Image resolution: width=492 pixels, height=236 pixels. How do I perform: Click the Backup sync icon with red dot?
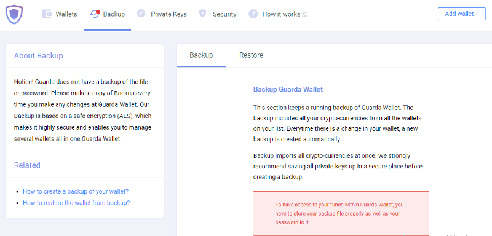point(95,14)
